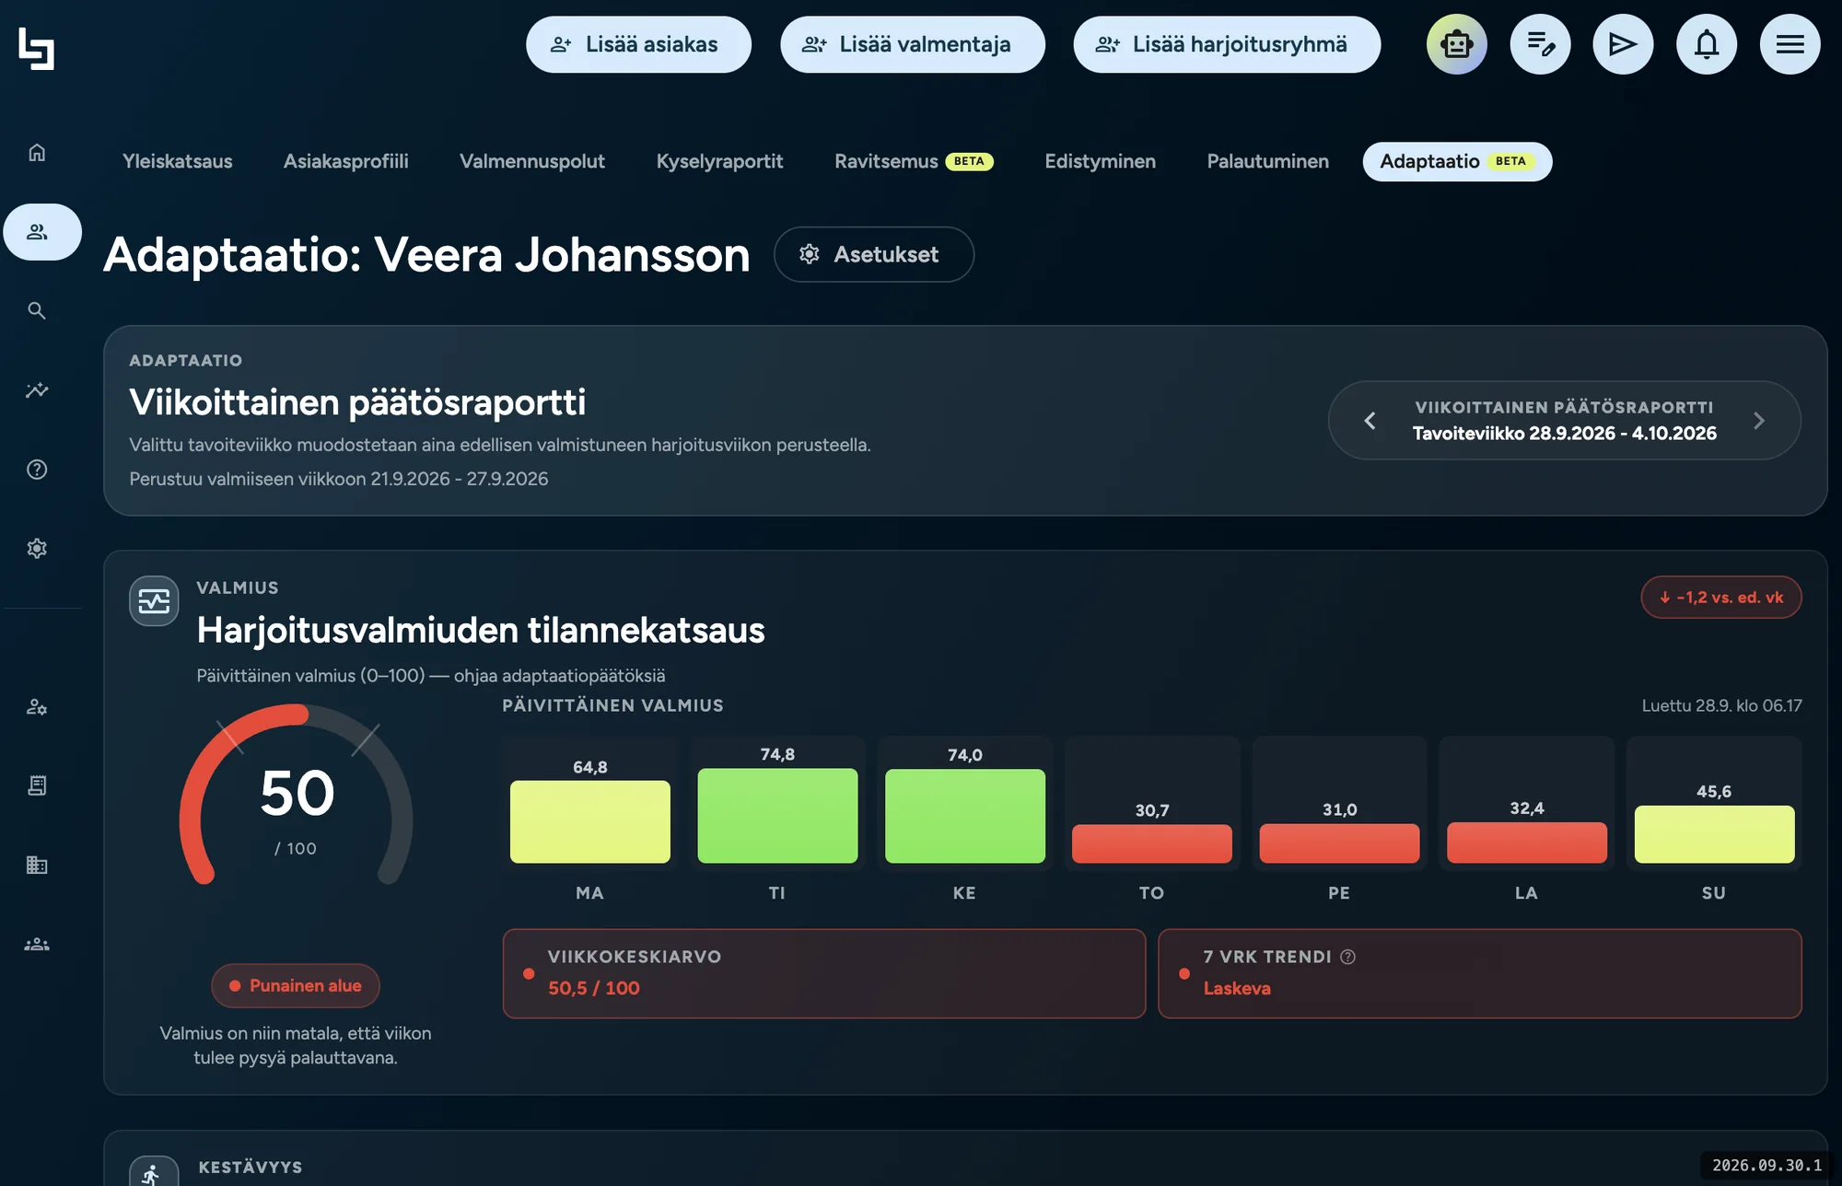
Task: Switch to the Asiakasprofiili tab
Action: [346, 161]
